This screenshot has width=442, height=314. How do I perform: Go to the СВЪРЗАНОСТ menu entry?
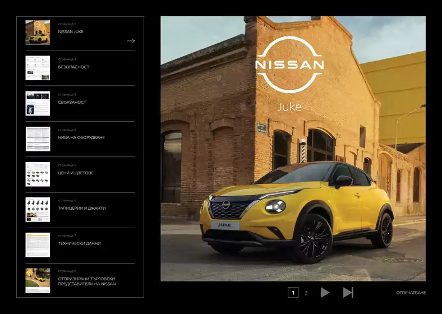tap(72, 103)
